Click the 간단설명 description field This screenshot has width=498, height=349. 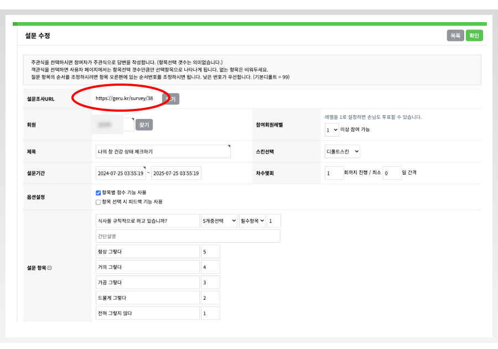188,236
